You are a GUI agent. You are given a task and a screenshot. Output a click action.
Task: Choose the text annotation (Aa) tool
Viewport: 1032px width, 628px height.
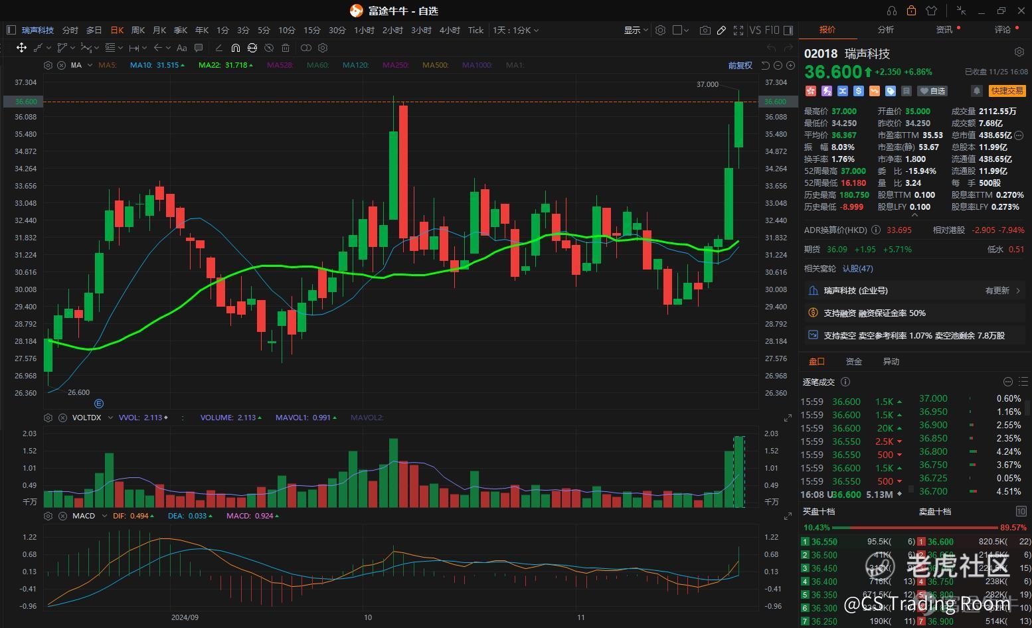[x=181, y=48]
